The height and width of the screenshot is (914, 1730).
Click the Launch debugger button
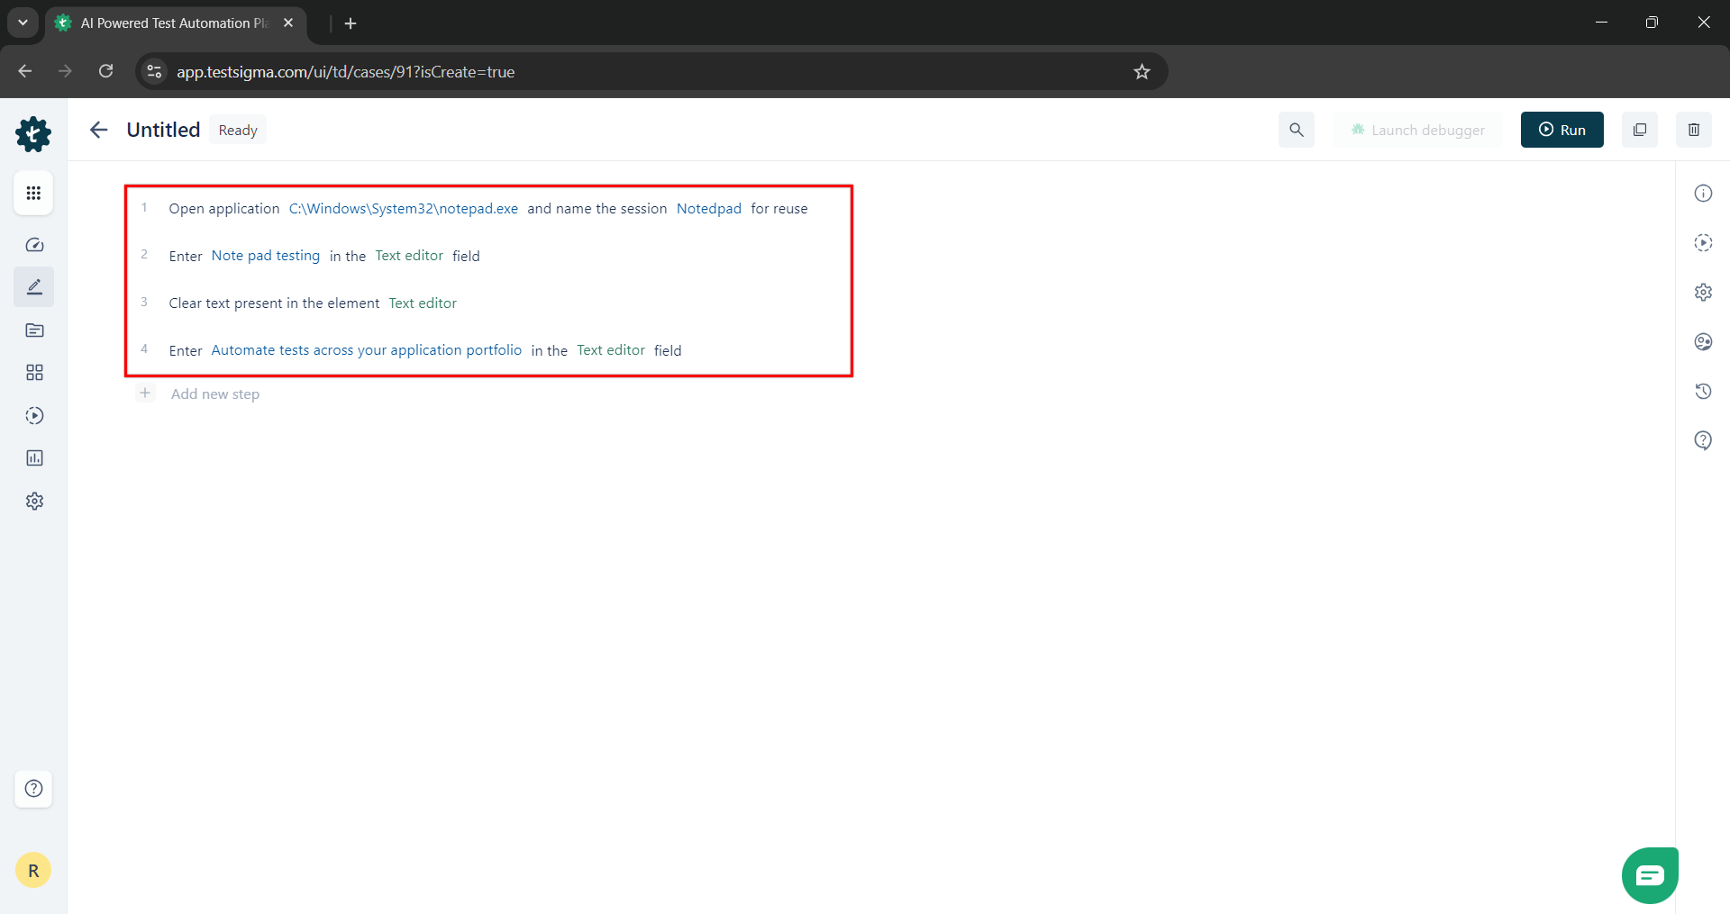coord(1417,130)
